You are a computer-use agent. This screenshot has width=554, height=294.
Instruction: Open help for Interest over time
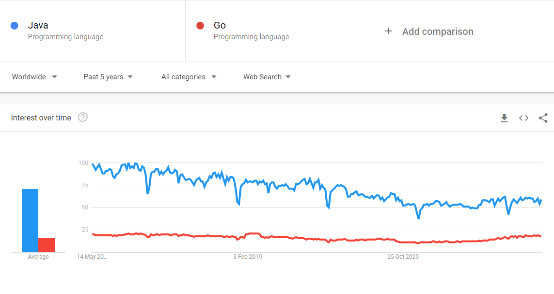[x=83, y=117]
